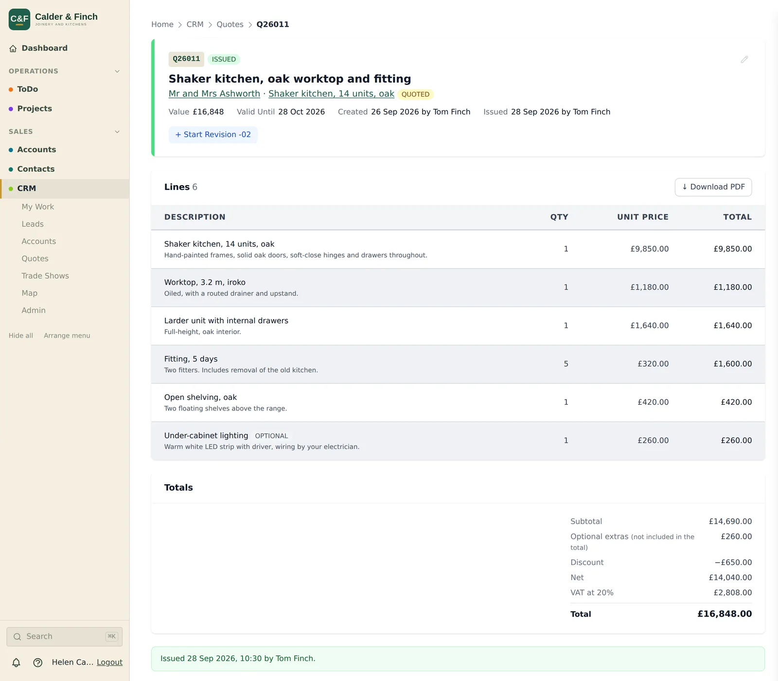The image size is (778, 681).
Task: Click the OPTIONAL tag on lighting line
Action: (271, 436)
